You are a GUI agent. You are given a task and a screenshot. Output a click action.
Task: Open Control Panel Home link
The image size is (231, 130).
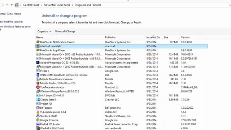[10, 14]
